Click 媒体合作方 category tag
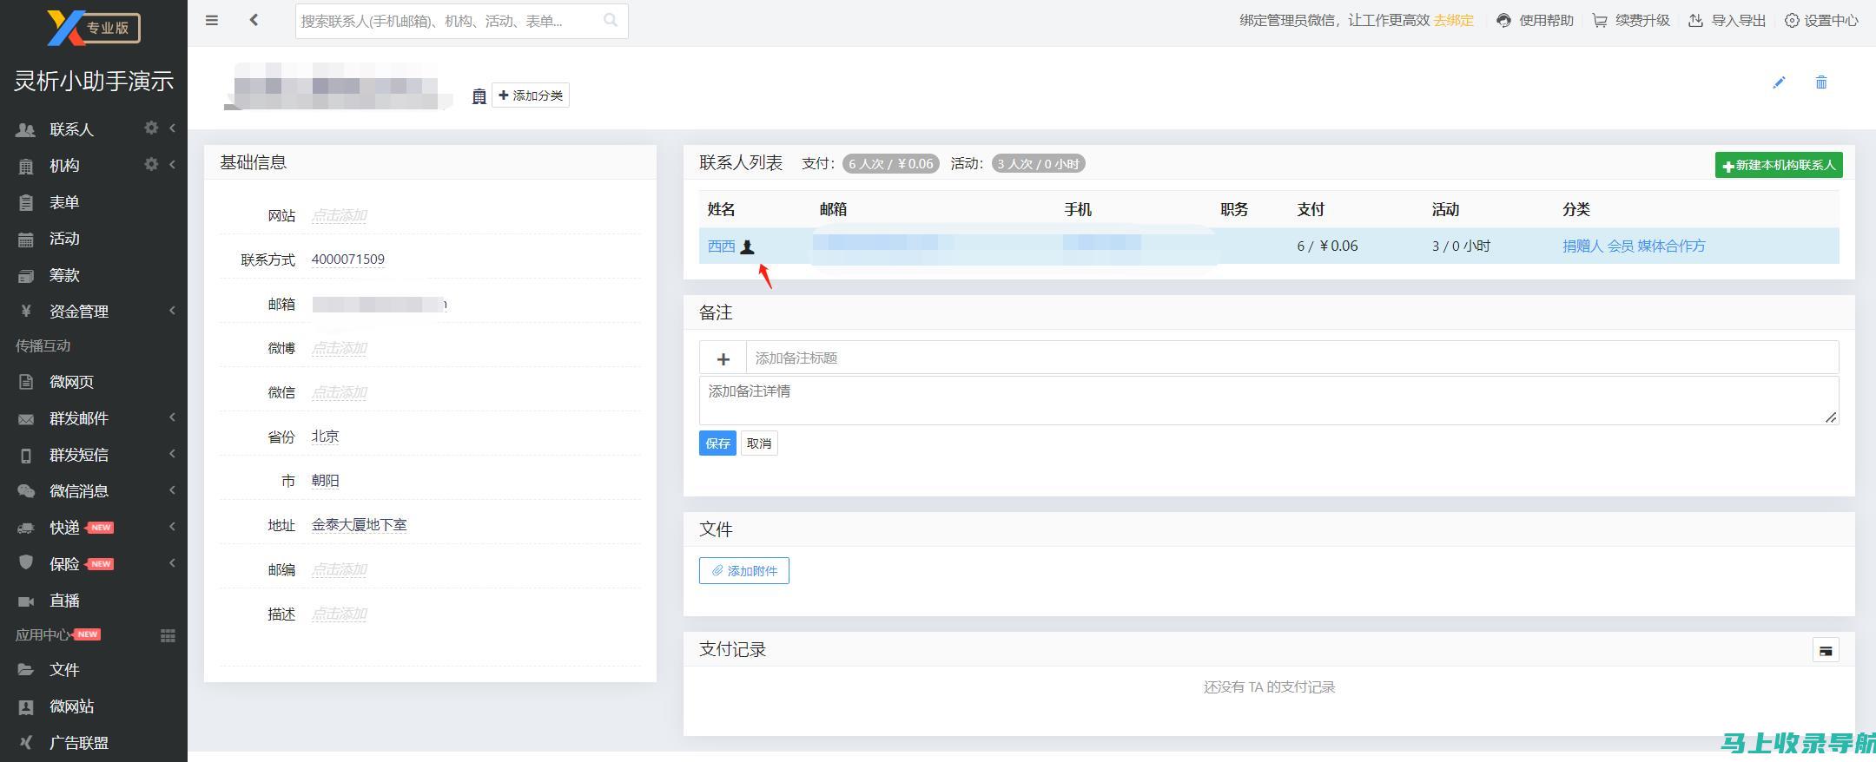 [x=1671, y=246]
